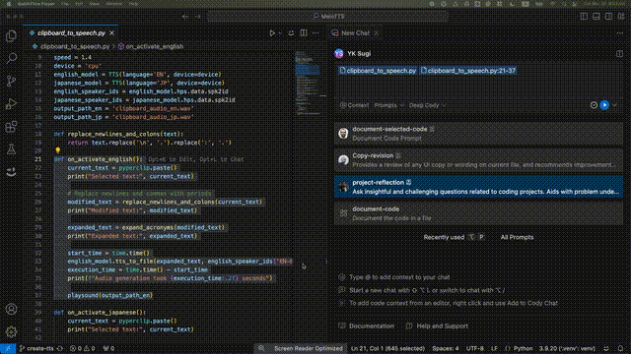Select the document-selected-code prompt
Viewport: 631px width, 354px height.
tap(478, 134)
